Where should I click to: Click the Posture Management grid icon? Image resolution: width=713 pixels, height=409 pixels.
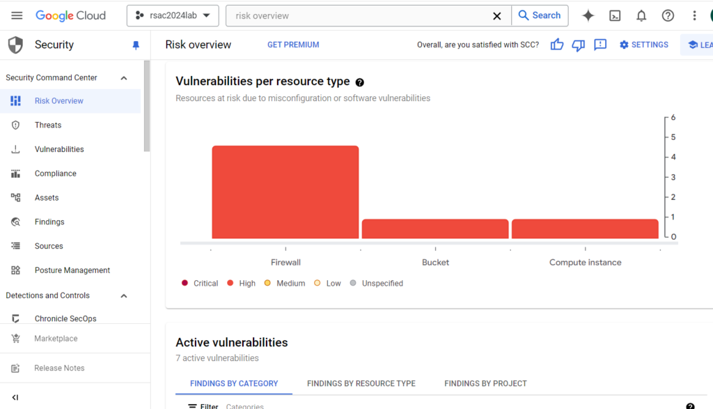point(15,270)
